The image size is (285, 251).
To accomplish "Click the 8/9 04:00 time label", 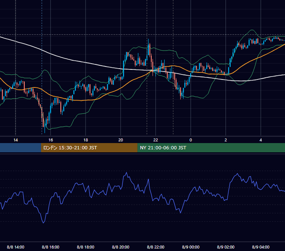I will pos(261,247).
